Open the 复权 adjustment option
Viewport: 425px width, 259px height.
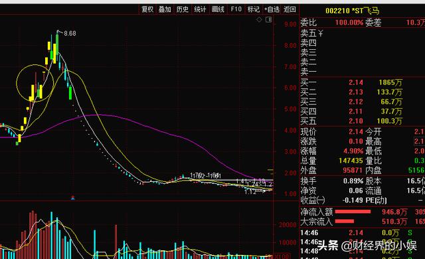pos(147,9)
